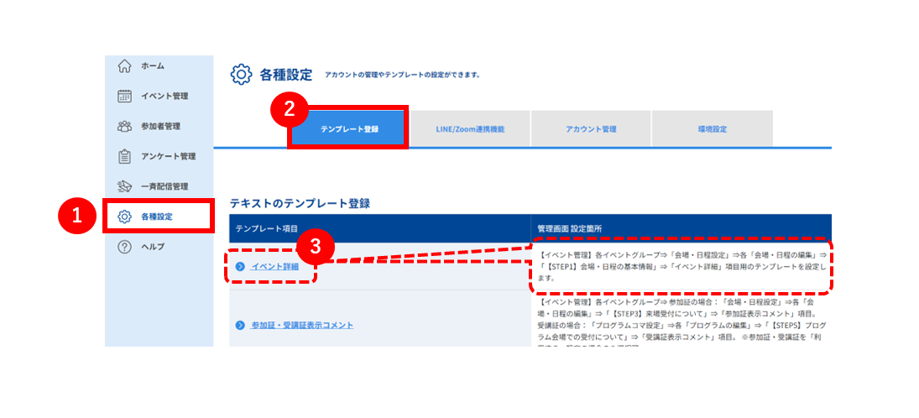Click the people icon for 参加者管理
The height and width of the screenshot is (418, 919).
[124, 126]
